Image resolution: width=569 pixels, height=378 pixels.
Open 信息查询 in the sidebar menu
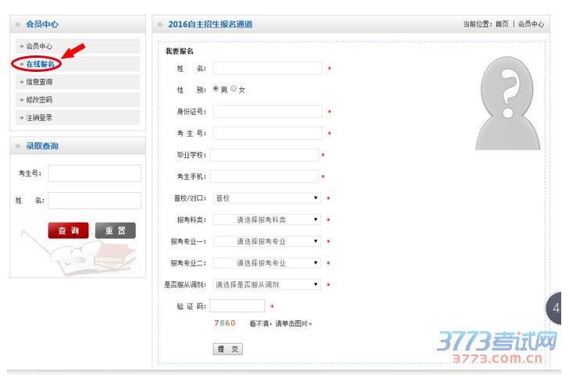pyautogui.click(x=39, y=82)
